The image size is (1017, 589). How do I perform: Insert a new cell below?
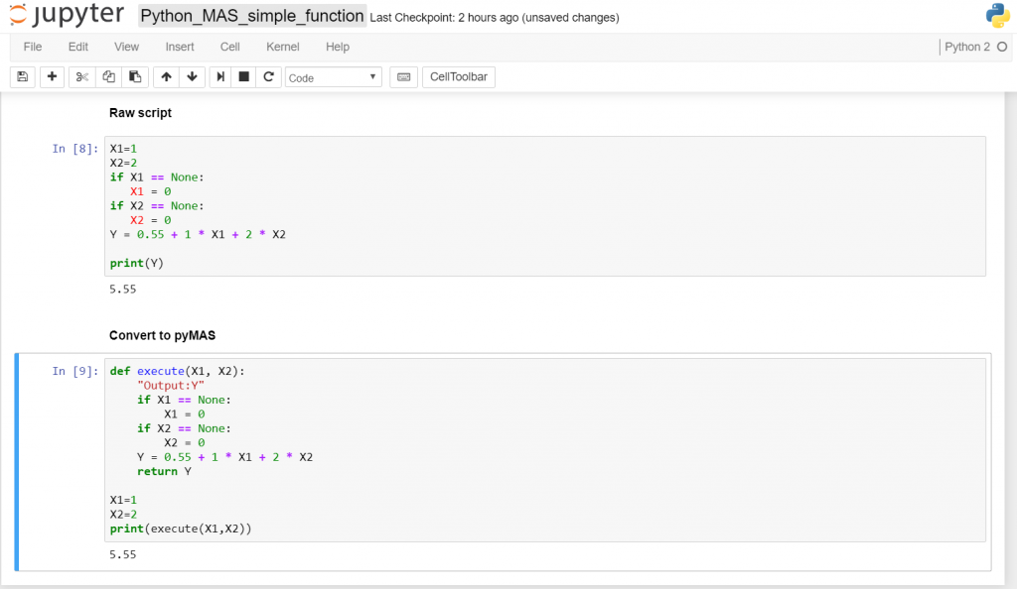pyautogui.click(x=52, y=76)
